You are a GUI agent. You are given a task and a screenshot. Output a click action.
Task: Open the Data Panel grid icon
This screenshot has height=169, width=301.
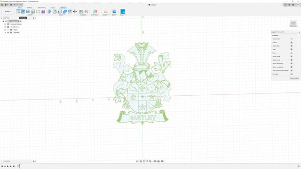[2, 5]
